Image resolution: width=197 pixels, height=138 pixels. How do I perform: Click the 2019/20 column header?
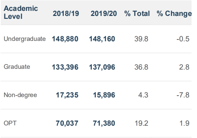click(x=104, y=13)
